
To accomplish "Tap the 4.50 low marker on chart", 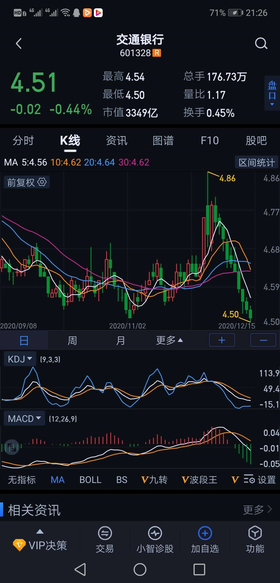I will tap(230, 314).
